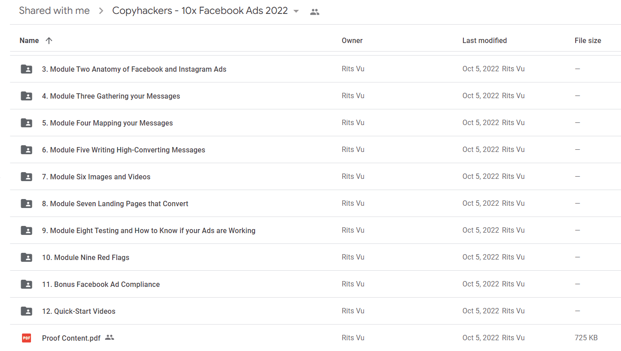Click Oct 5, 2022 date in Module Nine row
This screenshot has height=351, width=621.
tap(481, 257)
